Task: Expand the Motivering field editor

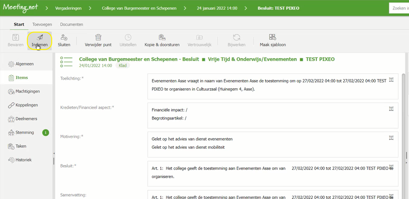Action: [x=391, y=138]
